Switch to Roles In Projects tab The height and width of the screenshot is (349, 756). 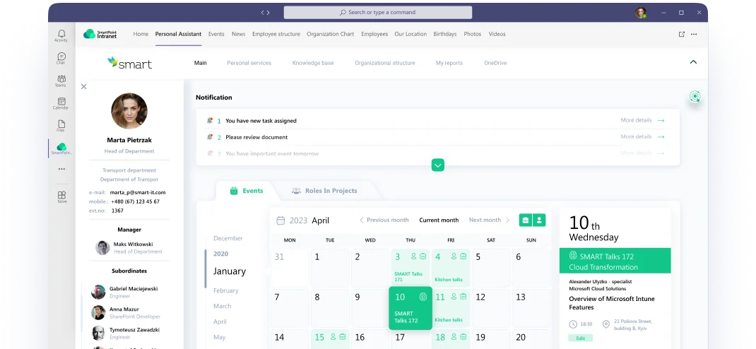[324, 191]
